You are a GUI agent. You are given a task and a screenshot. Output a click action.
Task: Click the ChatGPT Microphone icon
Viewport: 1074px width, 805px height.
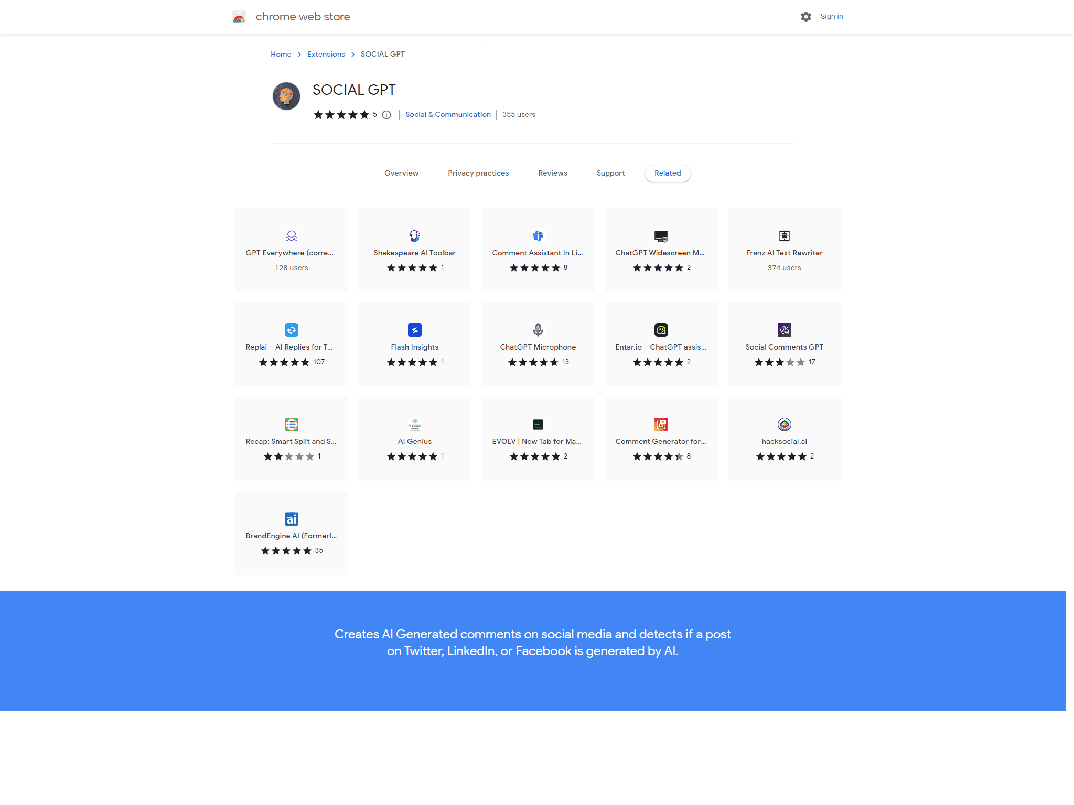pos(538,330)
